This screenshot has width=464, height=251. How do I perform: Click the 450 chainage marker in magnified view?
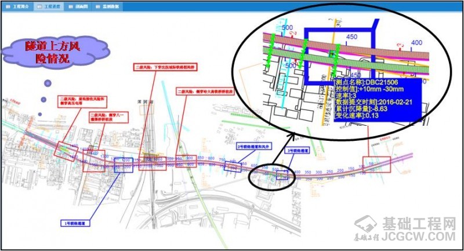coord(351,36)
